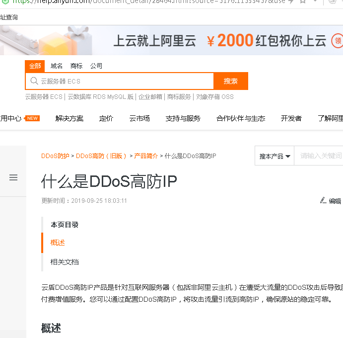Click the red envelope claim badge
Screen dimensions: 343x338
338,41
